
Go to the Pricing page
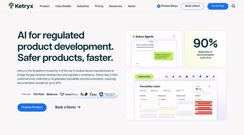(99, 6)
